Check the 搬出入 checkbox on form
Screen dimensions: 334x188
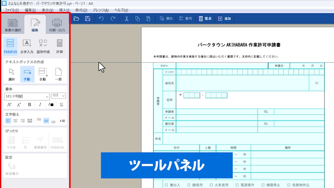click(167, 185)
